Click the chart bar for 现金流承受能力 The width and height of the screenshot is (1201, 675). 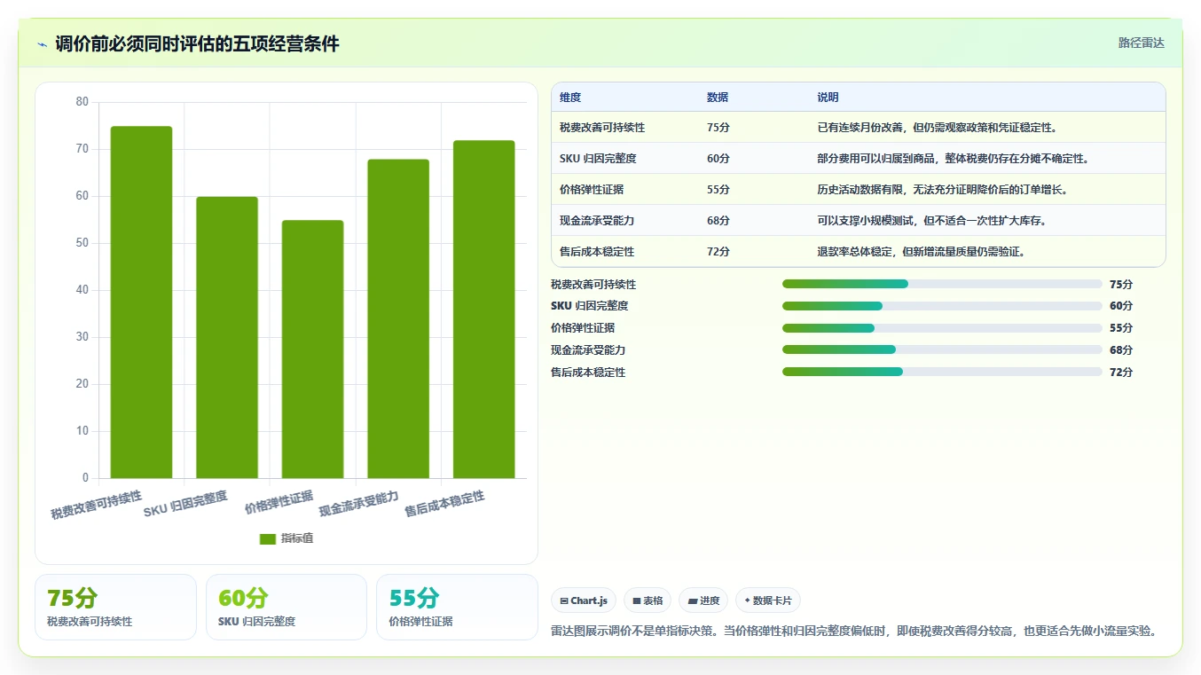point(398,319)
